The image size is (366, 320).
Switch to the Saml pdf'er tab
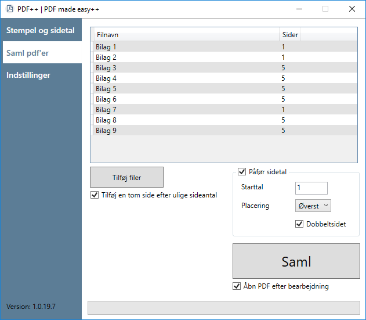click(x=42, y=53)
